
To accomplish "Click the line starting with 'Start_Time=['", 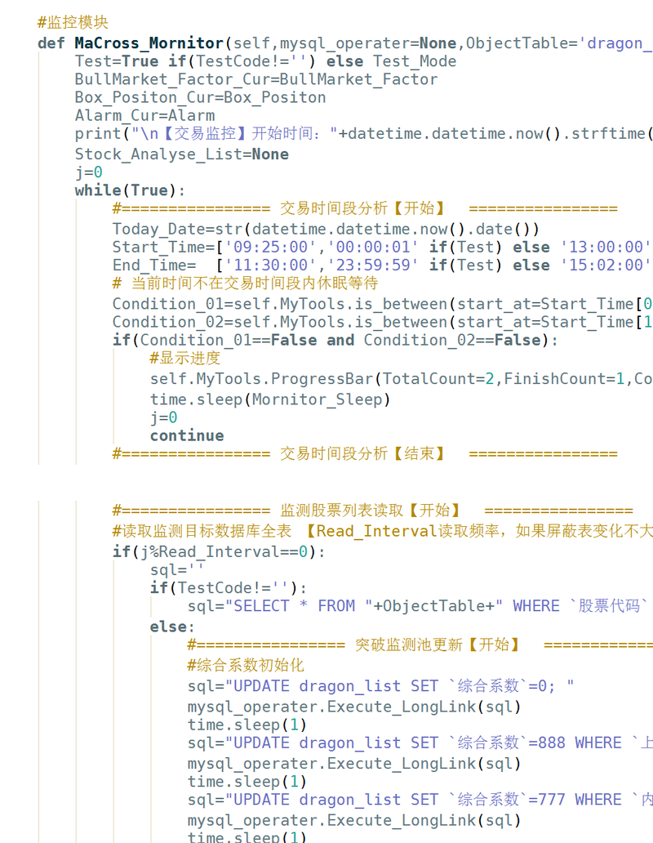I will point(382,248).
